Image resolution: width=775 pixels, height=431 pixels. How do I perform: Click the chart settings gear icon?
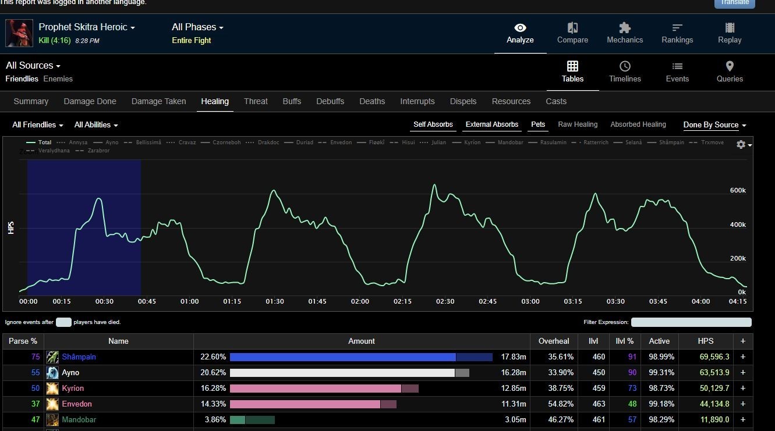[741, 144]
